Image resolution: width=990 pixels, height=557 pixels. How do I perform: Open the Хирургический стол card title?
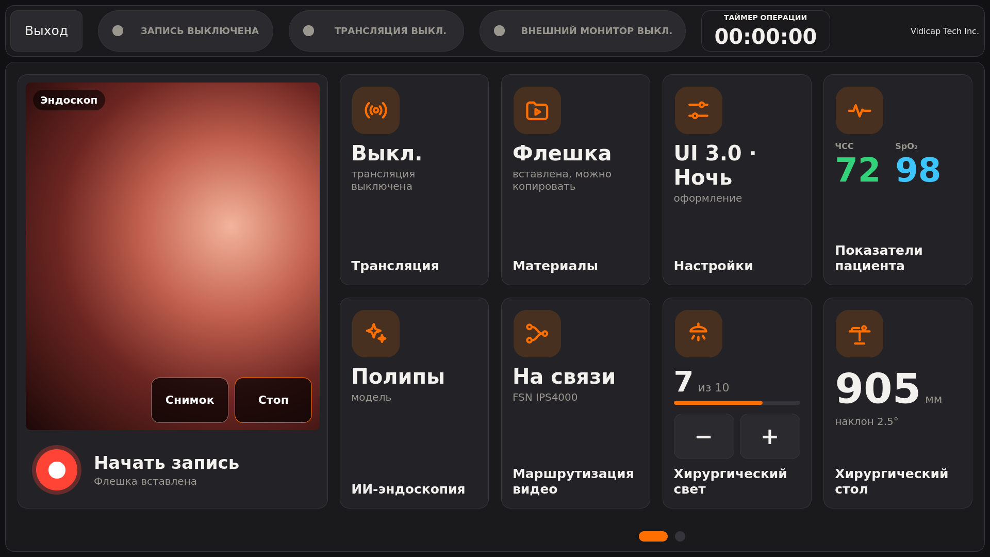(x=892, y=482)
